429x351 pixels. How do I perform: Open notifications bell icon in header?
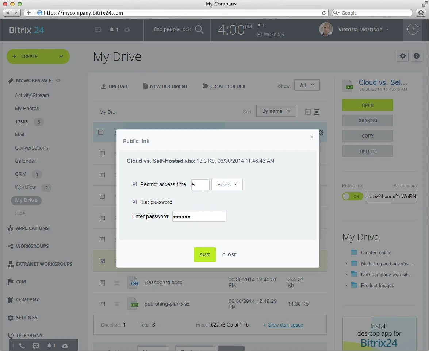[112, 30]
